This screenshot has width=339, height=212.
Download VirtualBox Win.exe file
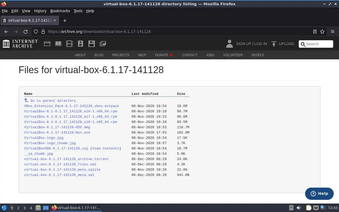[x=57, y=132]
